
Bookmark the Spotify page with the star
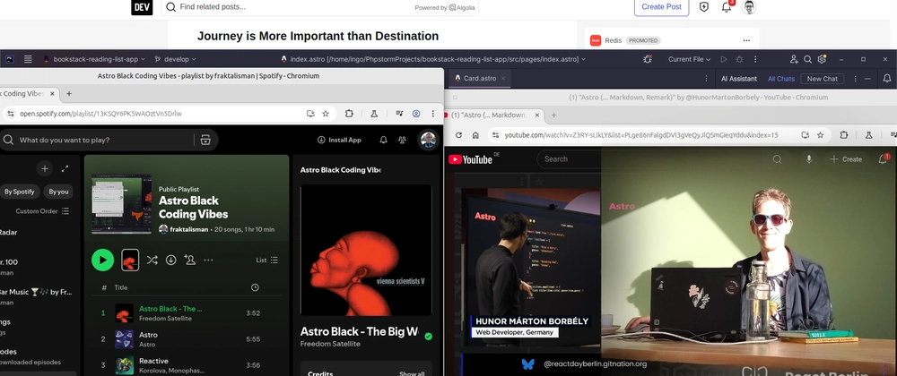click(326, 114)
